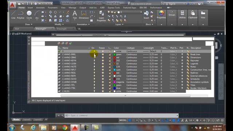The width and height of the screenshot is (233, 131).
Task: Select the Line tool
Action: point(13,15)
